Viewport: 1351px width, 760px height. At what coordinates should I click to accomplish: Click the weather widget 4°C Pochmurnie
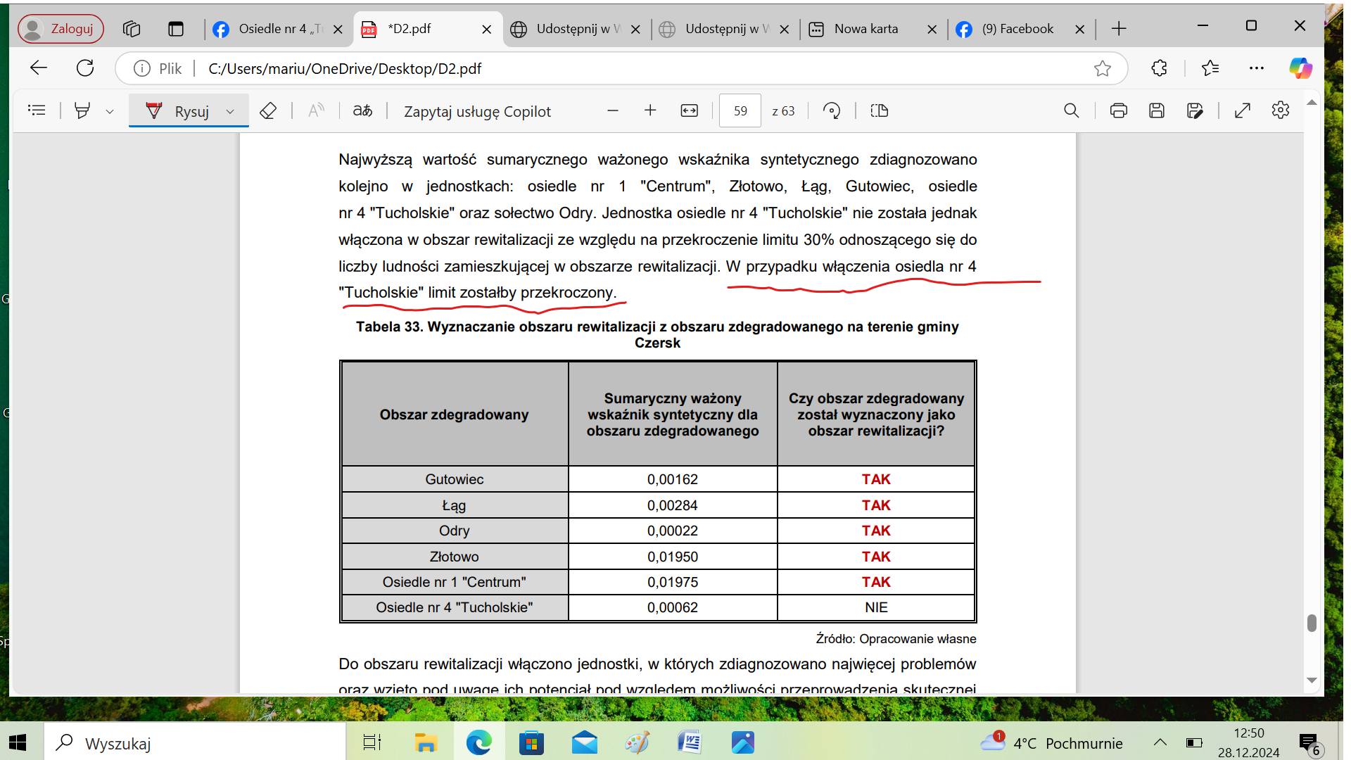click(x=1051, y=742)
